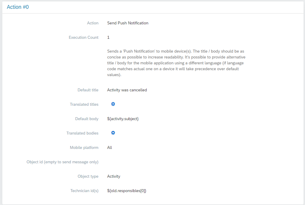Click the Mobile platform label
305x205 pixels.
coord(84,147)
